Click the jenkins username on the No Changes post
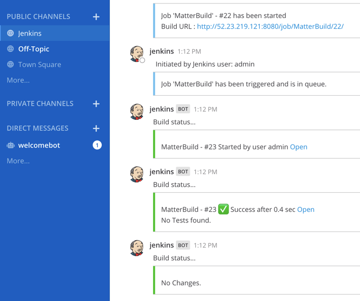360x301 pixels. coord(162,245)
